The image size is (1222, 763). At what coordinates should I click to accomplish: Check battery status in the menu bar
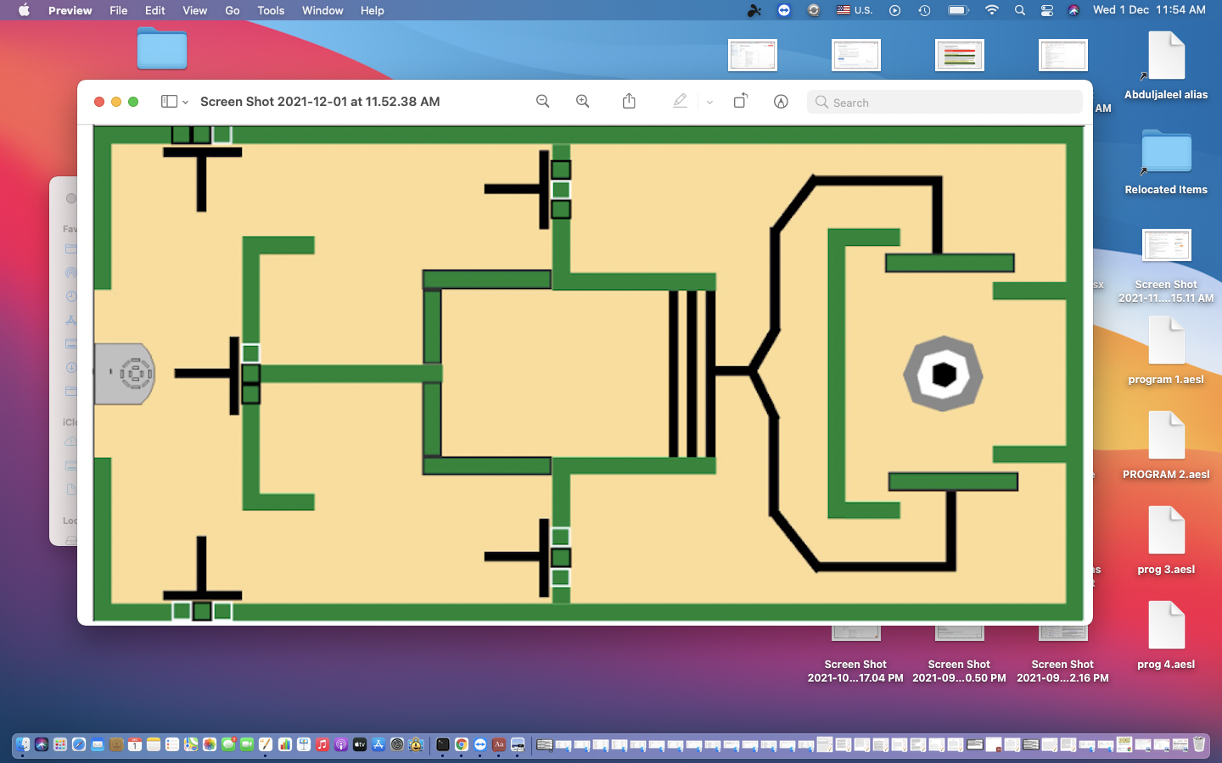(x=958, y=10)
